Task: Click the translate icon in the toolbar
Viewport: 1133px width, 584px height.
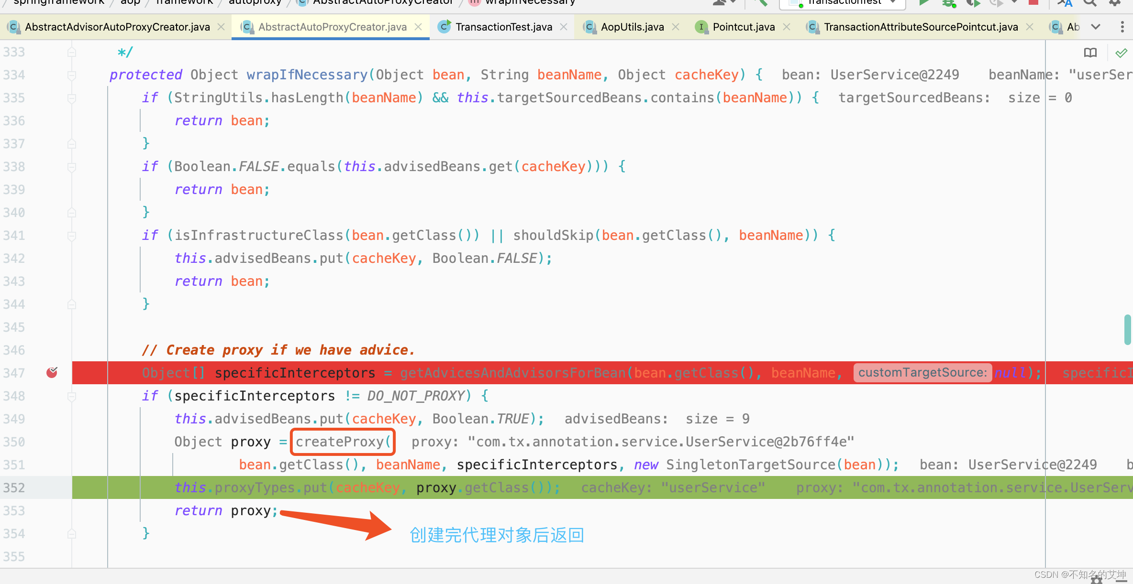Action: pos(1065,2)
